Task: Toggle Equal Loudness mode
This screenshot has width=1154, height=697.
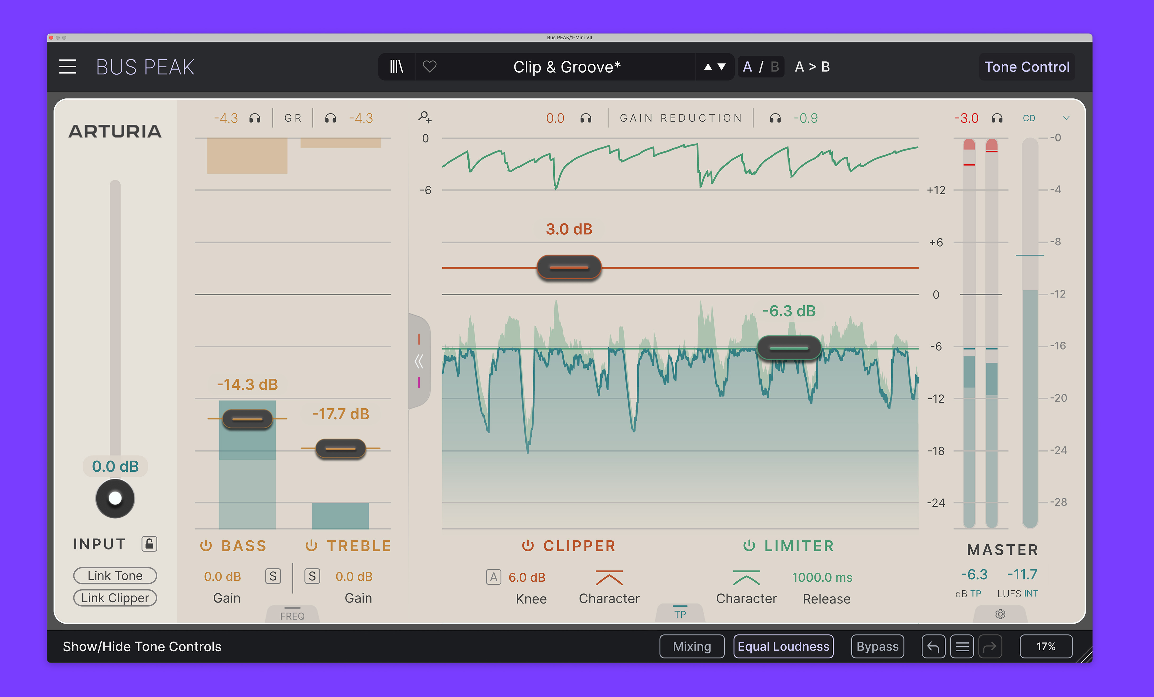Action: tap(783, 646)
